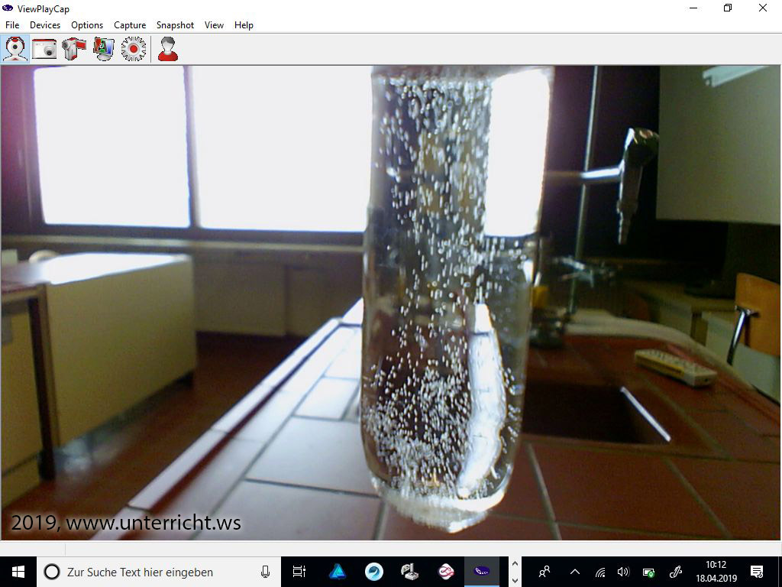Click the webcam preview toolbar icon
The width and height of the screenshot is (782, 587).
pos(15,49)
